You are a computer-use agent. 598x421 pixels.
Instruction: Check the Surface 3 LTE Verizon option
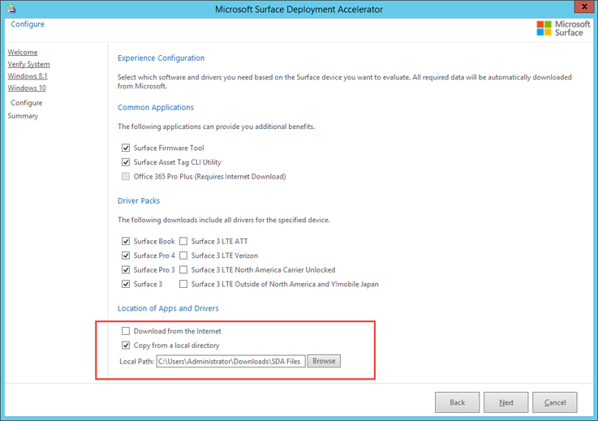(x=183, y=256)
